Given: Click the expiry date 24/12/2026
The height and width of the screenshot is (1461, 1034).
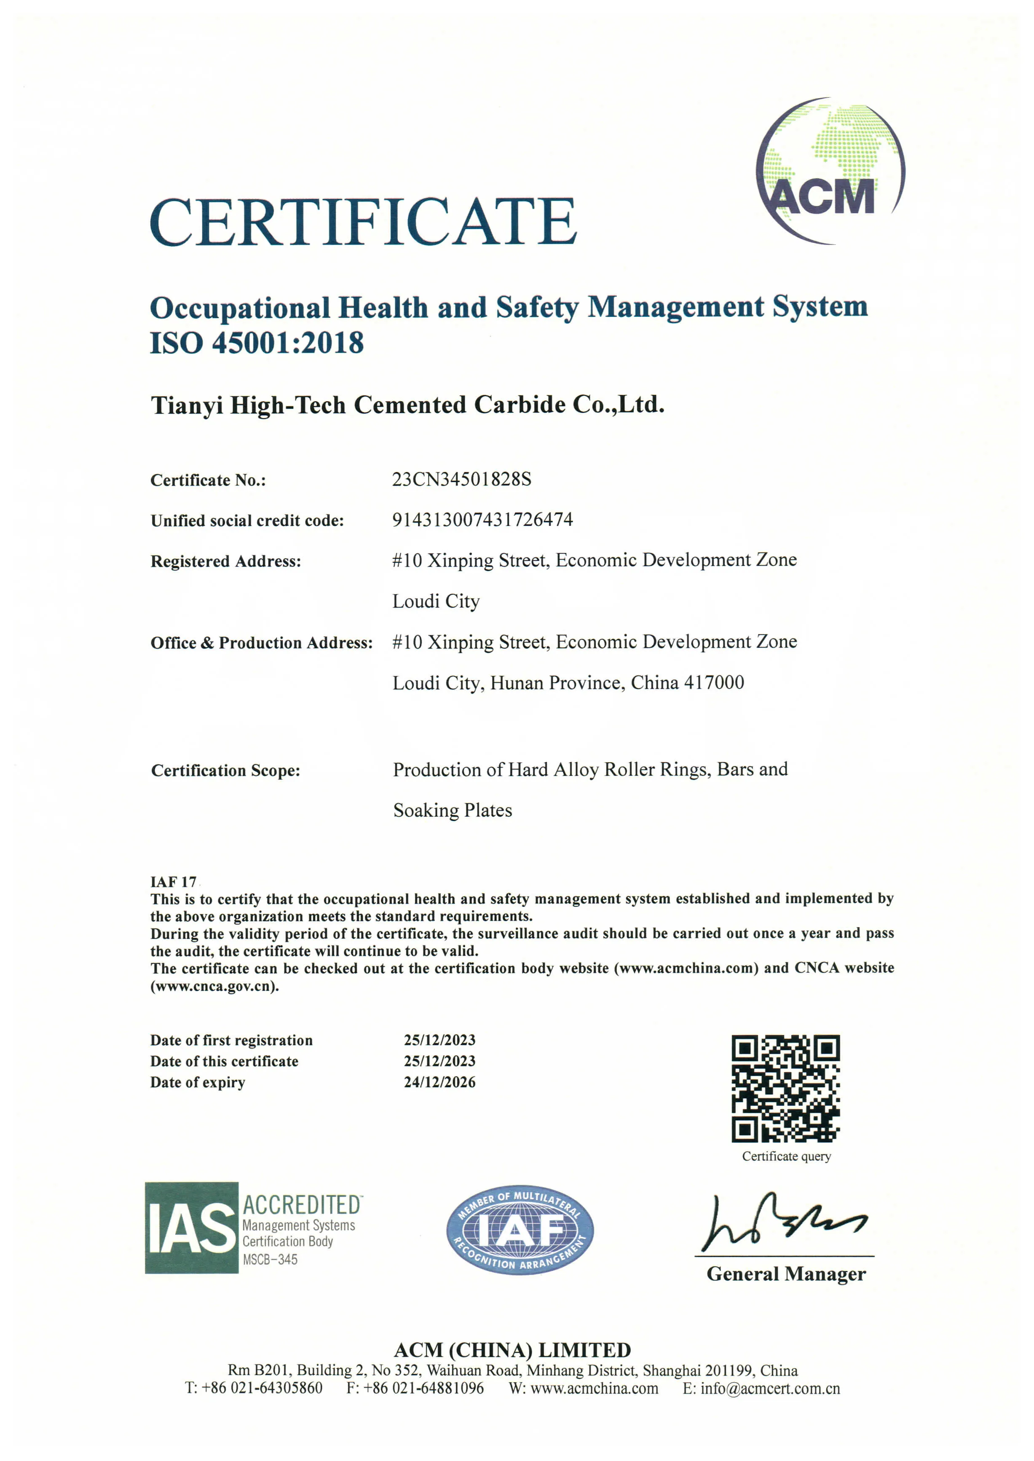Looking at the screenshot, I should pyautogui.click(x=439, y=1082).
